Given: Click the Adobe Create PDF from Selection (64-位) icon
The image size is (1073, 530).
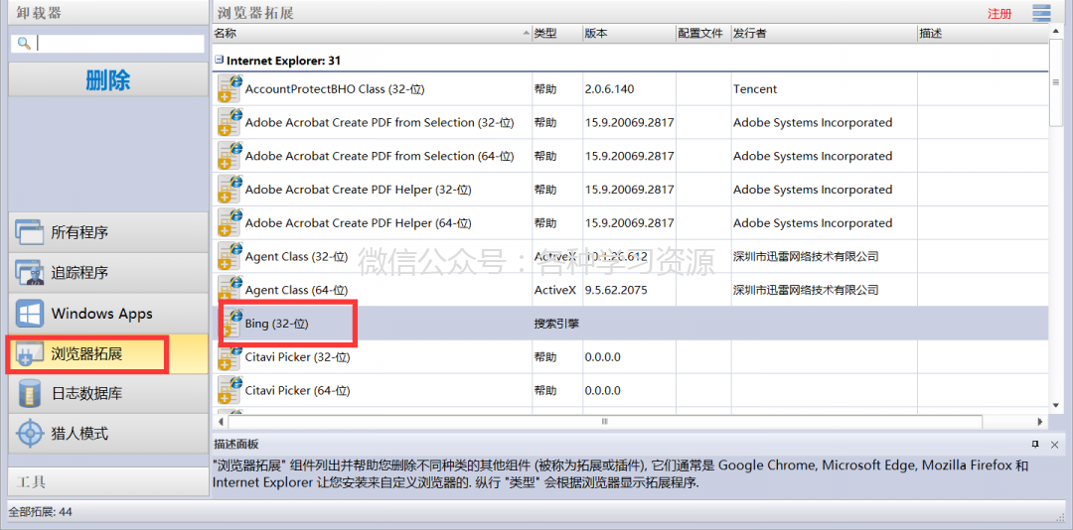Looking at the screenshot, I should click(x=230, y=157).
